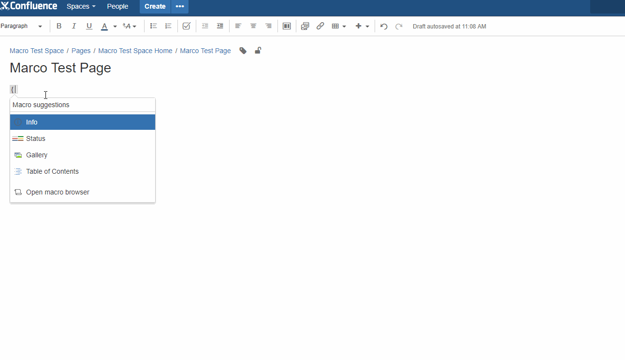Click the outdent icon
This screenshot has height=360, width=625.
pyautogui.click(x=205, y=26)
